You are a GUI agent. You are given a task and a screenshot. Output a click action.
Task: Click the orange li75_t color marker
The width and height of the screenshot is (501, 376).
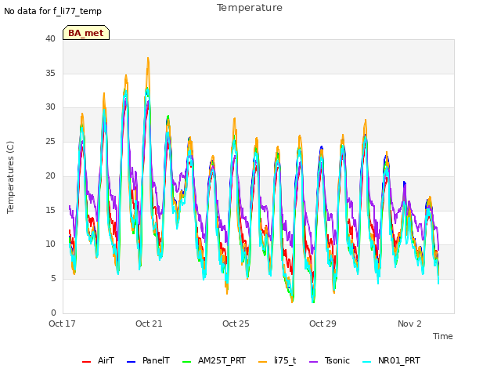(x=262, y=362)
